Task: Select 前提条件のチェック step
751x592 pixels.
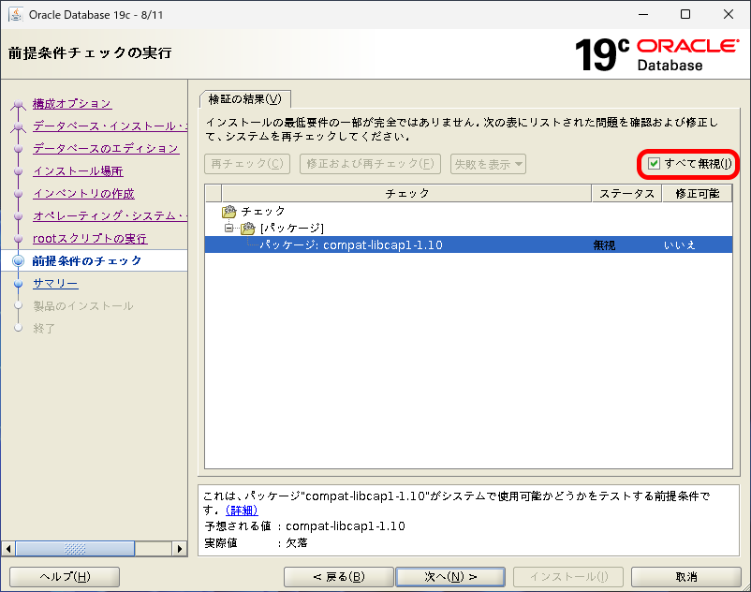Action: coord(87,261)
